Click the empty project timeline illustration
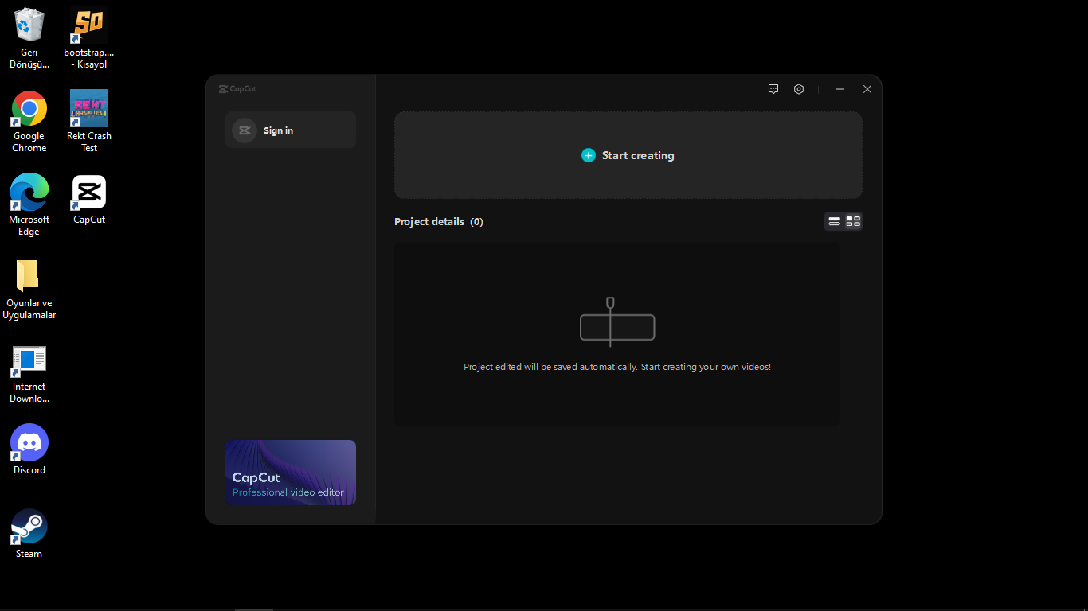The height and width of the screenshot is (611, 1088). (617, 322)
